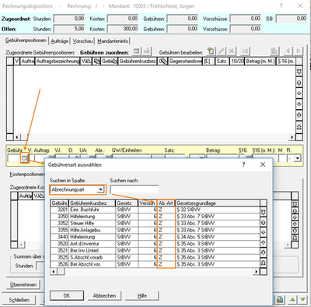Viewport: 311px width, 307px height.
Task: Click the Gebühren zuordnen calendar icon
Action: 136,51
